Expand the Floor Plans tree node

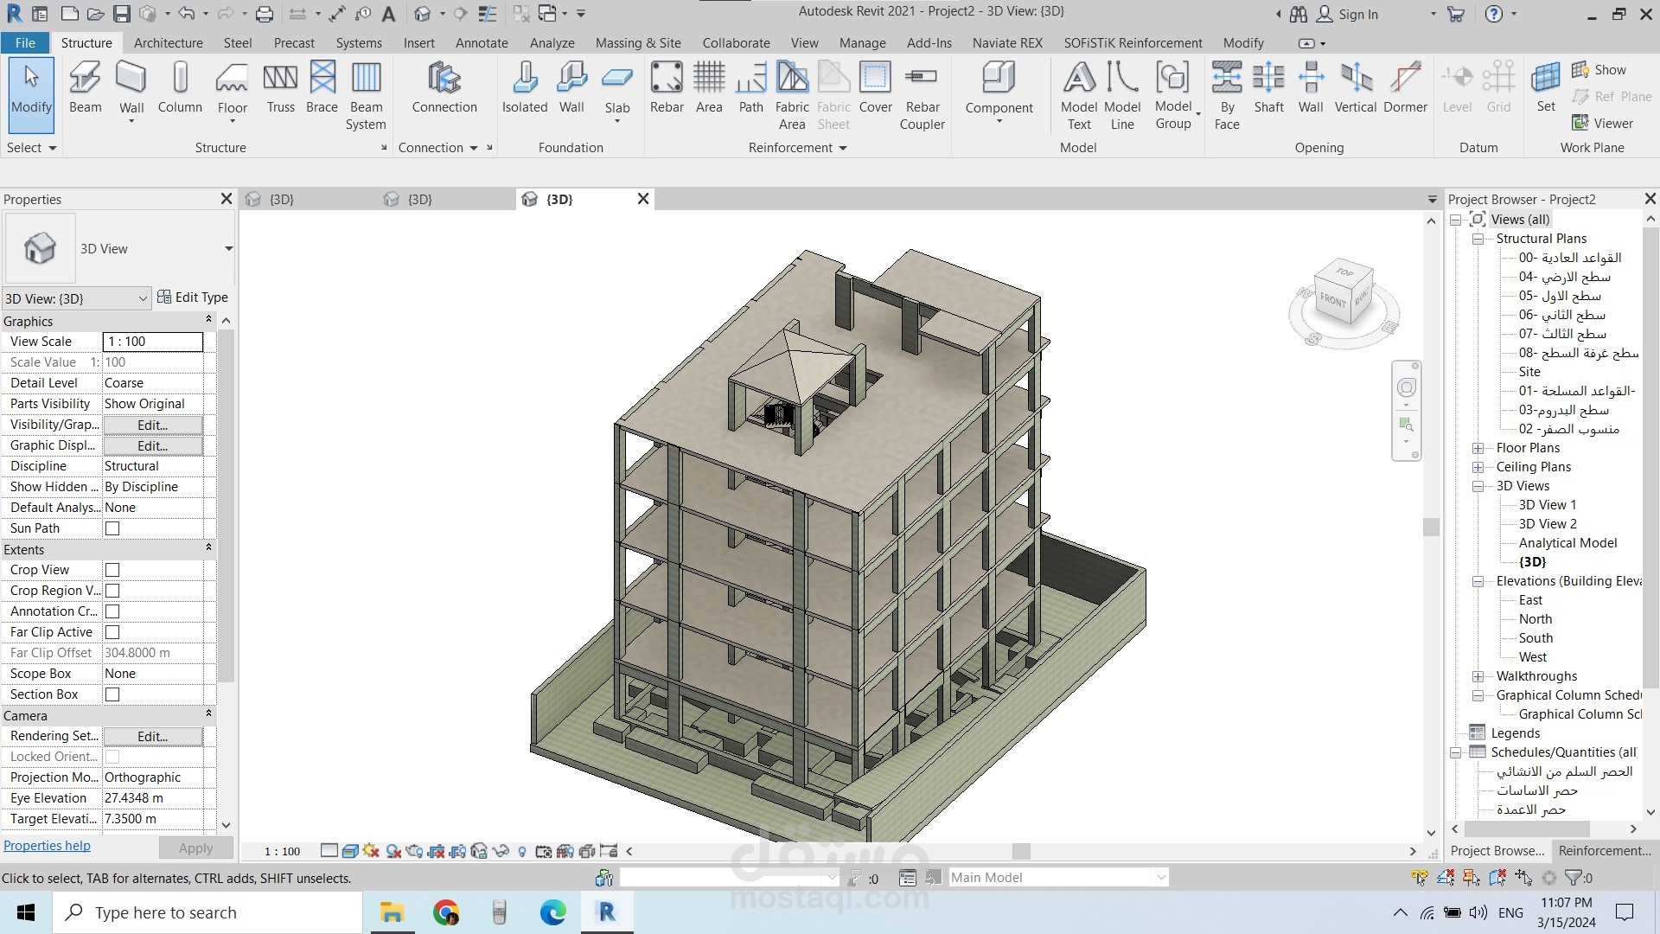(x=1478, y=448)
